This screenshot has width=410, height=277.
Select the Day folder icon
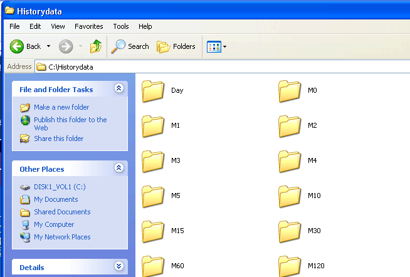[x=153, y=91]
